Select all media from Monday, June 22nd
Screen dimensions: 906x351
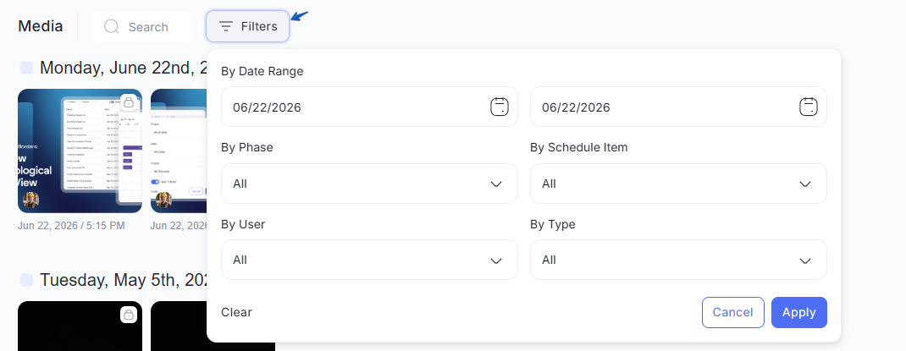point(26,69)
